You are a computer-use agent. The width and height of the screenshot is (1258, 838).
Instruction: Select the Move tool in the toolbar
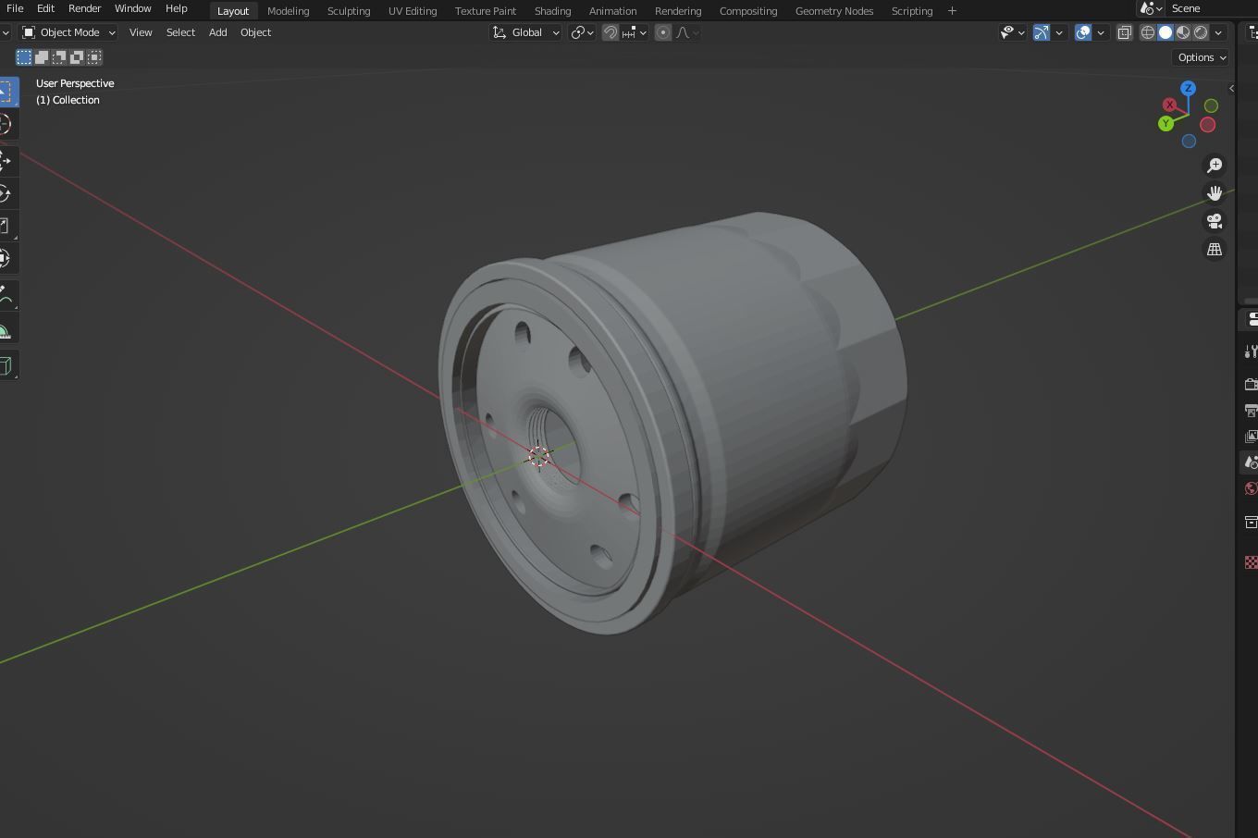click(x=7, y=159)
